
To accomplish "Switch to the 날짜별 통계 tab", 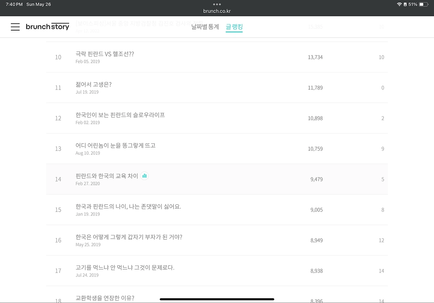I will [x=205, y=27].
